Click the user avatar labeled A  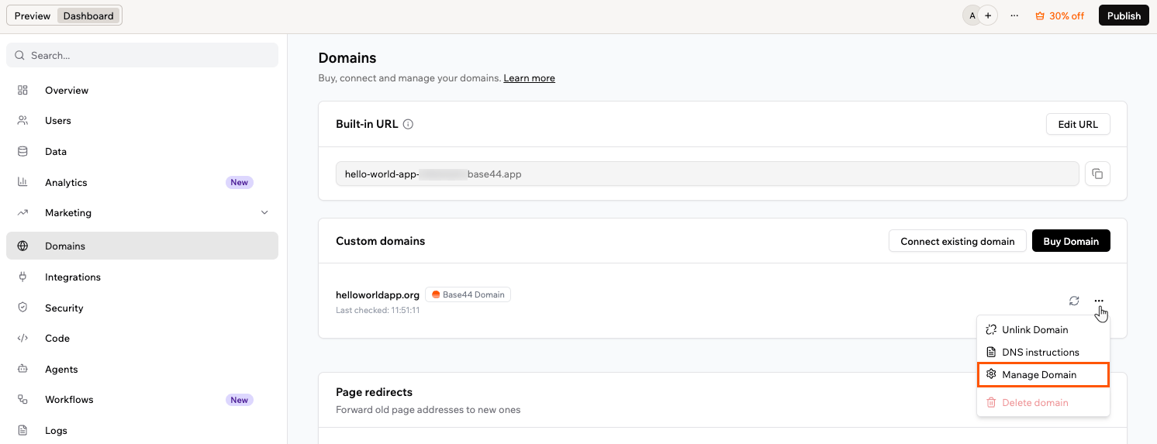click(x=972, y=15)
